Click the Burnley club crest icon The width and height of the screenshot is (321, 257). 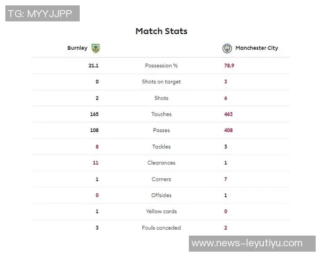click(96, 48)
